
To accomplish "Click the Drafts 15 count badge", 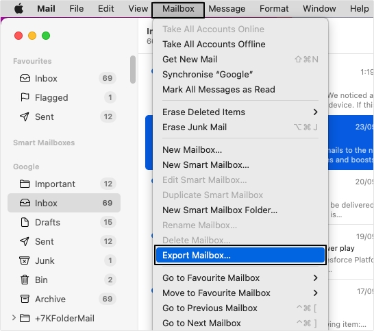I will 108,222.
